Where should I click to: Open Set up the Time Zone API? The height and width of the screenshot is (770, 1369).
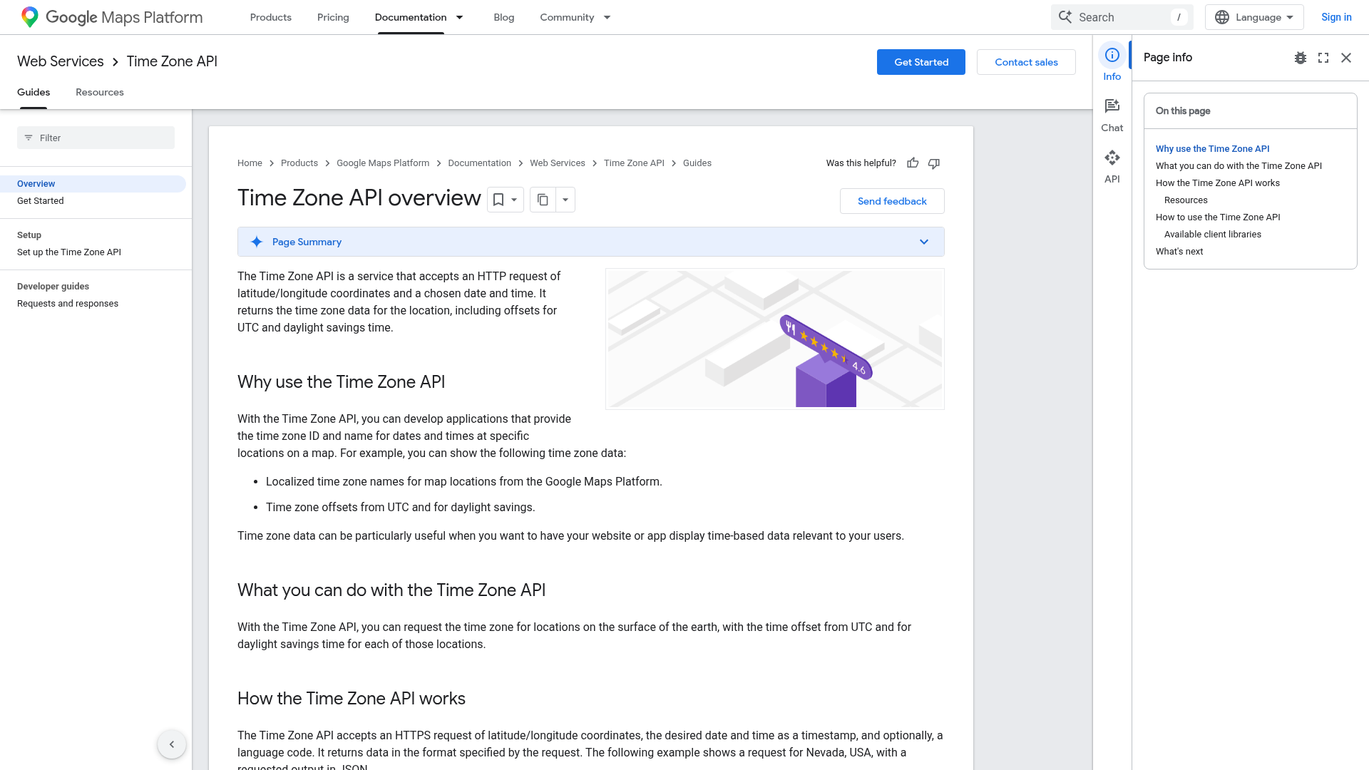click(69, 252)
